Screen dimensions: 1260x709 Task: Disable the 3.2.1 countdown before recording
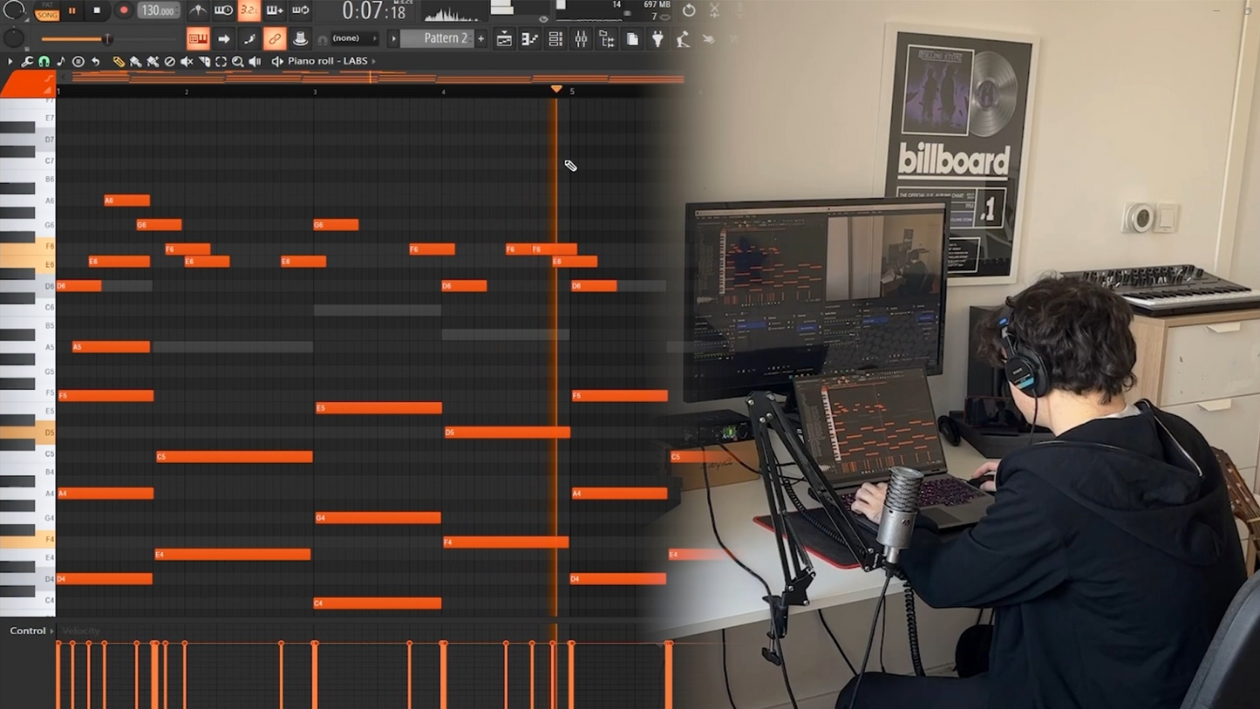tap(249, 10)
